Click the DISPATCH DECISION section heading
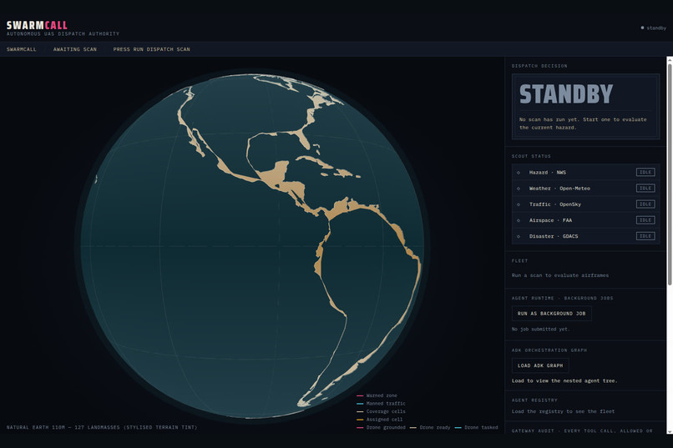Screen dimensions: 673x448 (x=539, y=66)
